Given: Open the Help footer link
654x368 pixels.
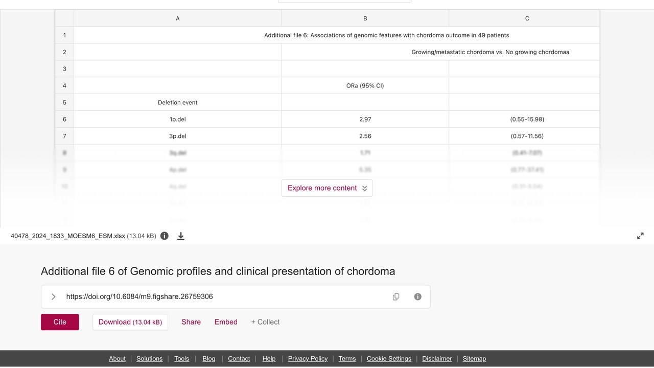Looking at the screenshot, I should tap(269, 359).
